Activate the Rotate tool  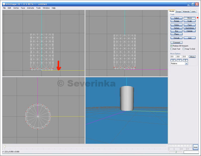tap(176, 21)
